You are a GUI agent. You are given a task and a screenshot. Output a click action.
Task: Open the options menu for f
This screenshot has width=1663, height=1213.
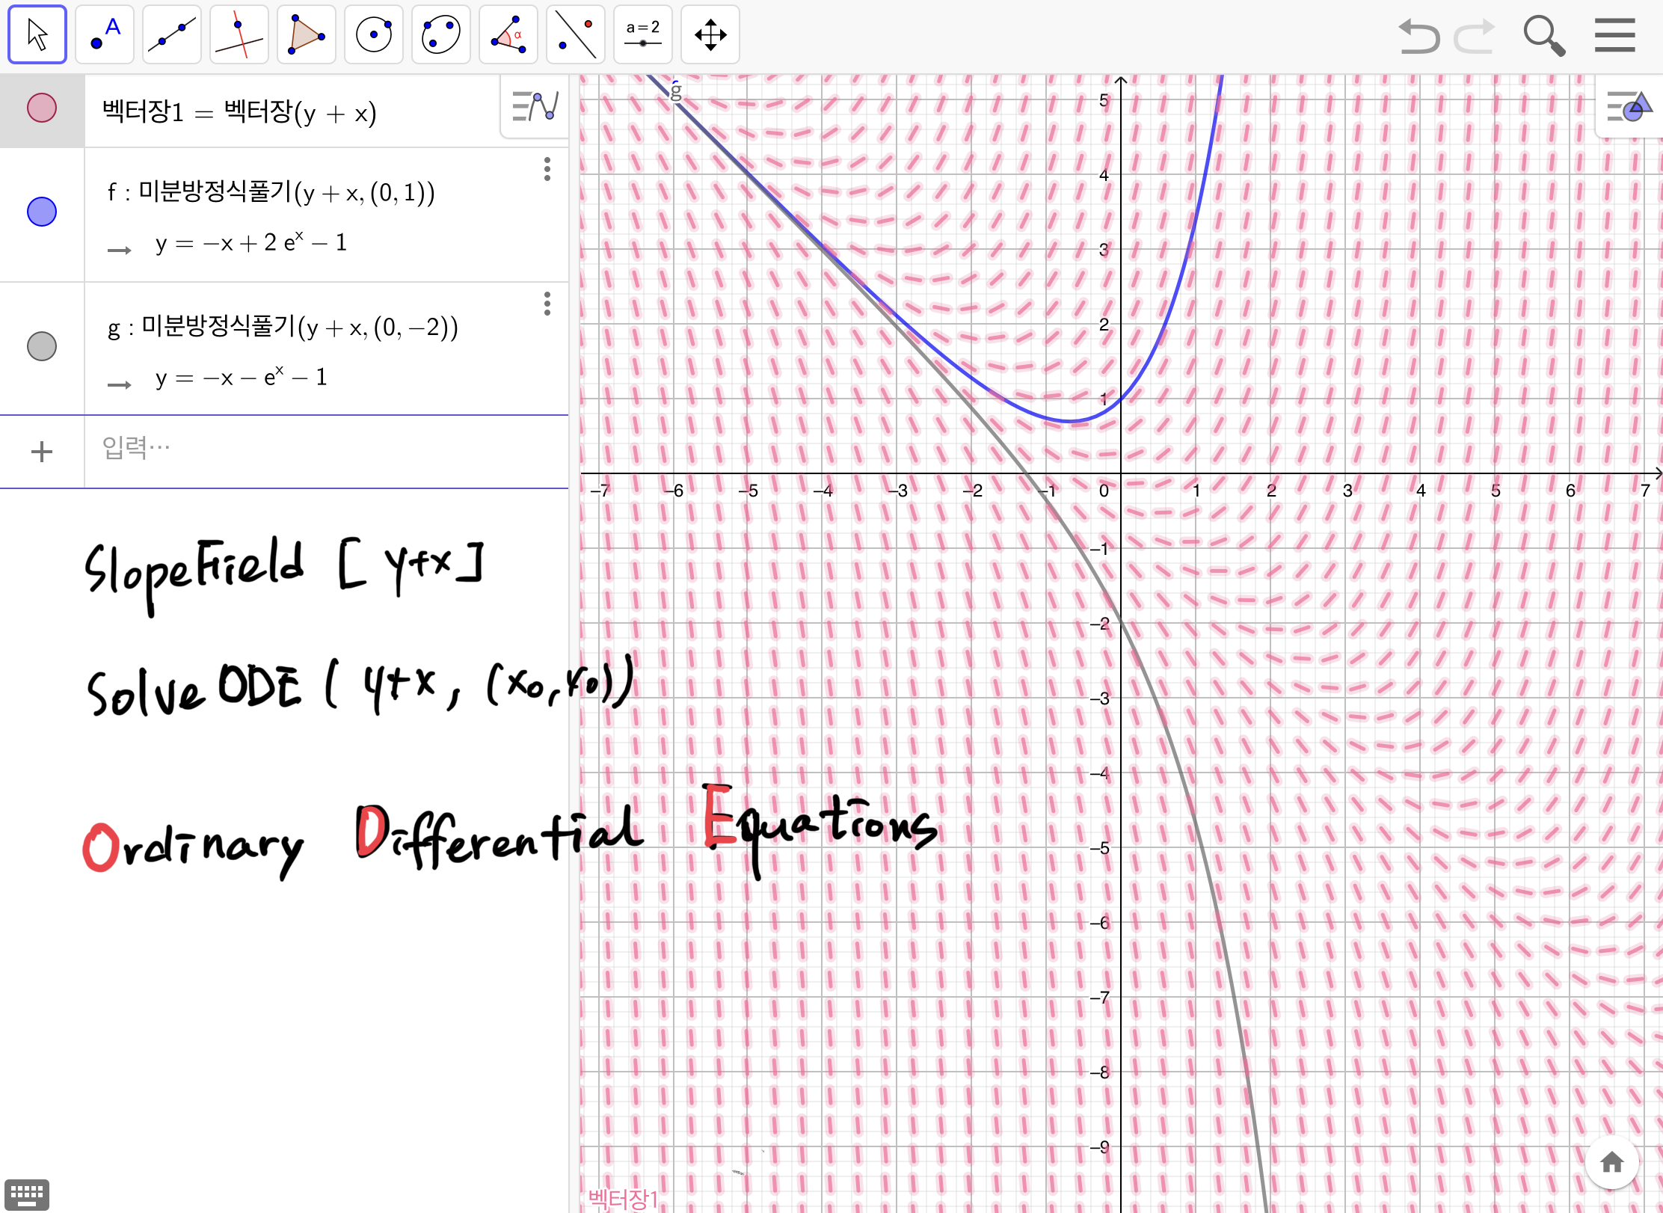(547, 169)
